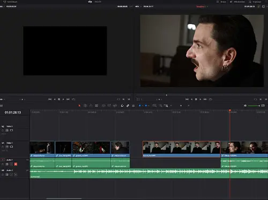Play forward in the timeline viewer
Screen dimensions: 268x200
click(200, 99)
